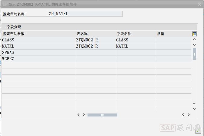
Task: Click the horizontal scrollbar thumb
Action: coord(102,115)
